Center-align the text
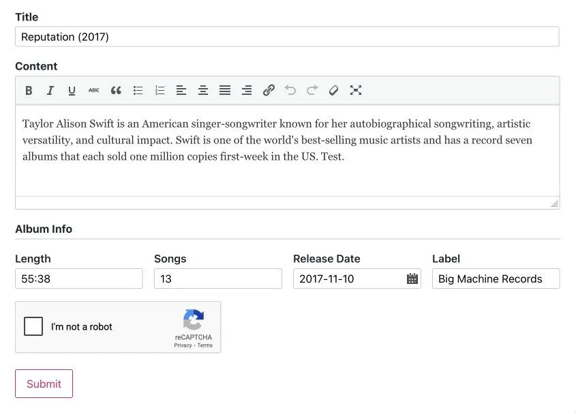 click(x=203, y=90)
